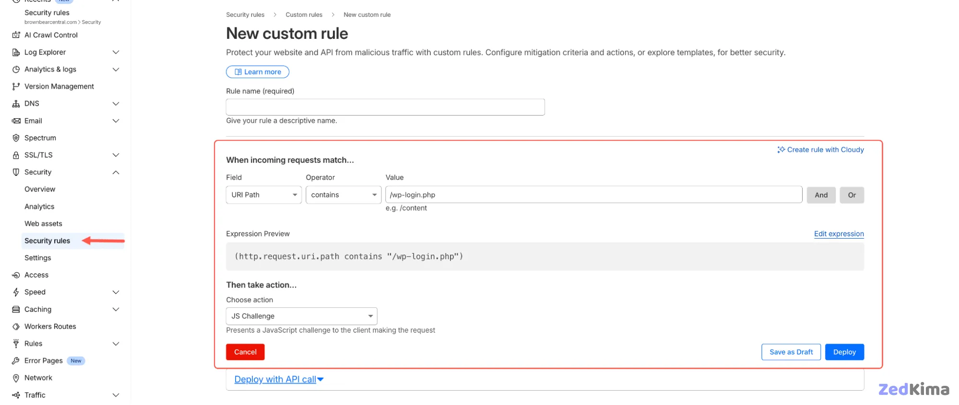959x405 pixels.
Task: Click the SSL/TLS lock icon
Action: (x=16, y=155)
